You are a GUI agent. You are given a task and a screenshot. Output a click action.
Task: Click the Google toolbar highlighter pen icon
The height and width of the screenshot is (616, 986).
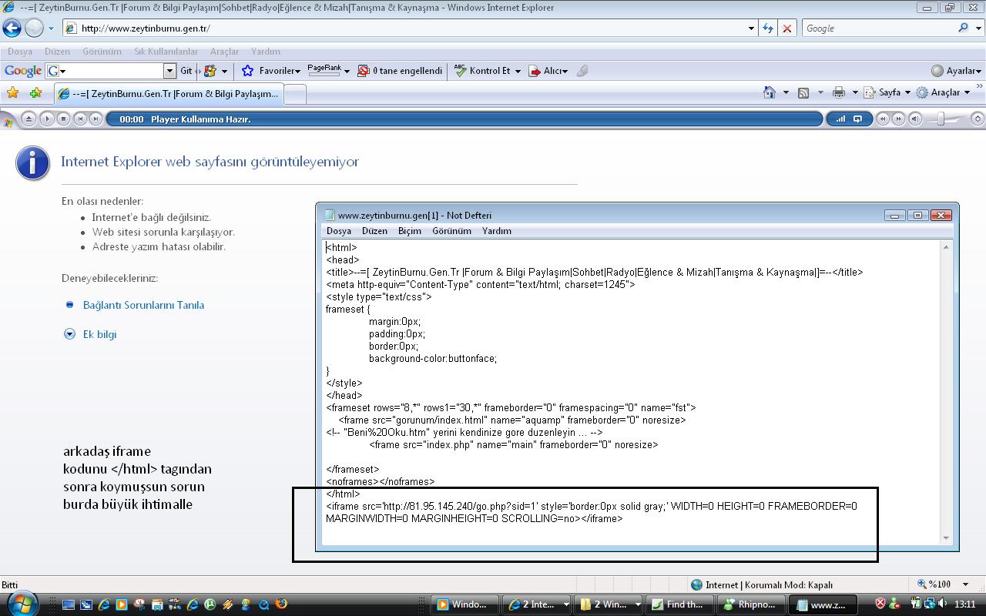pos(582,71)
